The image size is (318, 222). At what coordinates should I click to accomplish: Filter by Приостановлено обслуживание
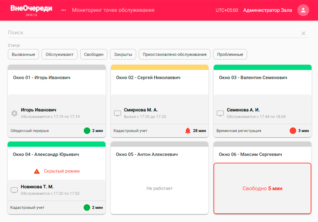(175, 54)
